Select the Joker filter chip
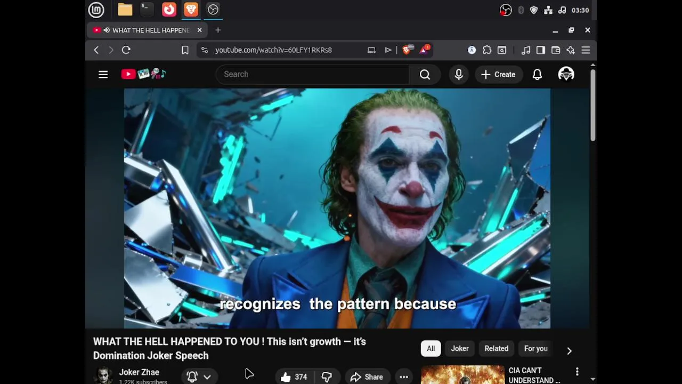682x384 pixels. [x=460, y=349]
